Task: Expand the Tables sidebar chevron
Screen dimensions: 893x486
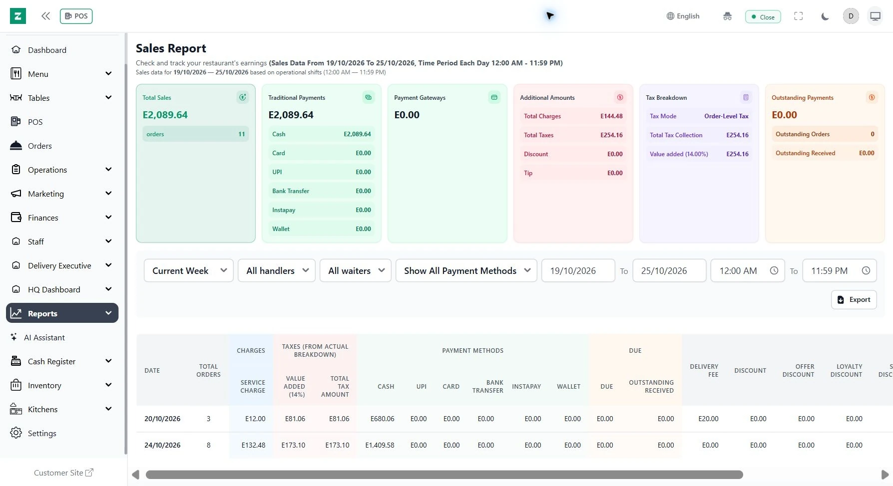Action: pyautogui.click(x=108, y=98)
